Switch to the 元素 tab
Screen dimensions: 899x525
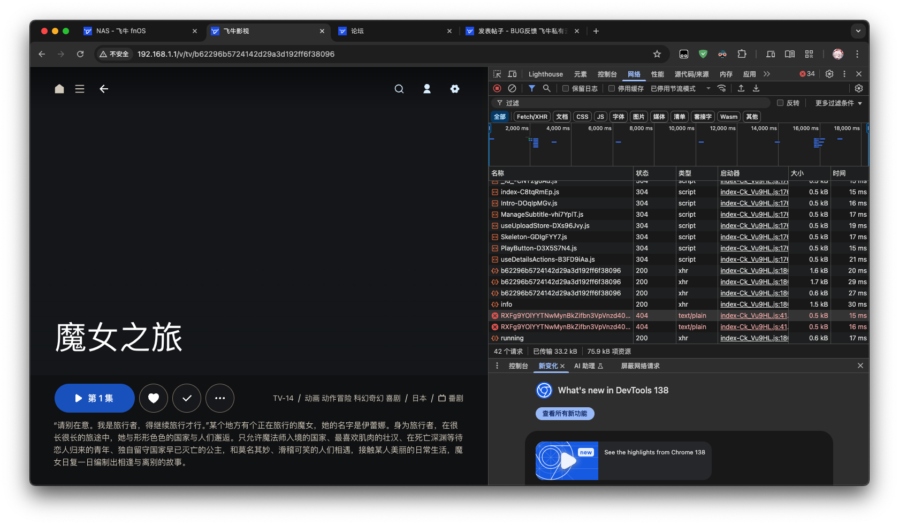[x=581, y=74]
